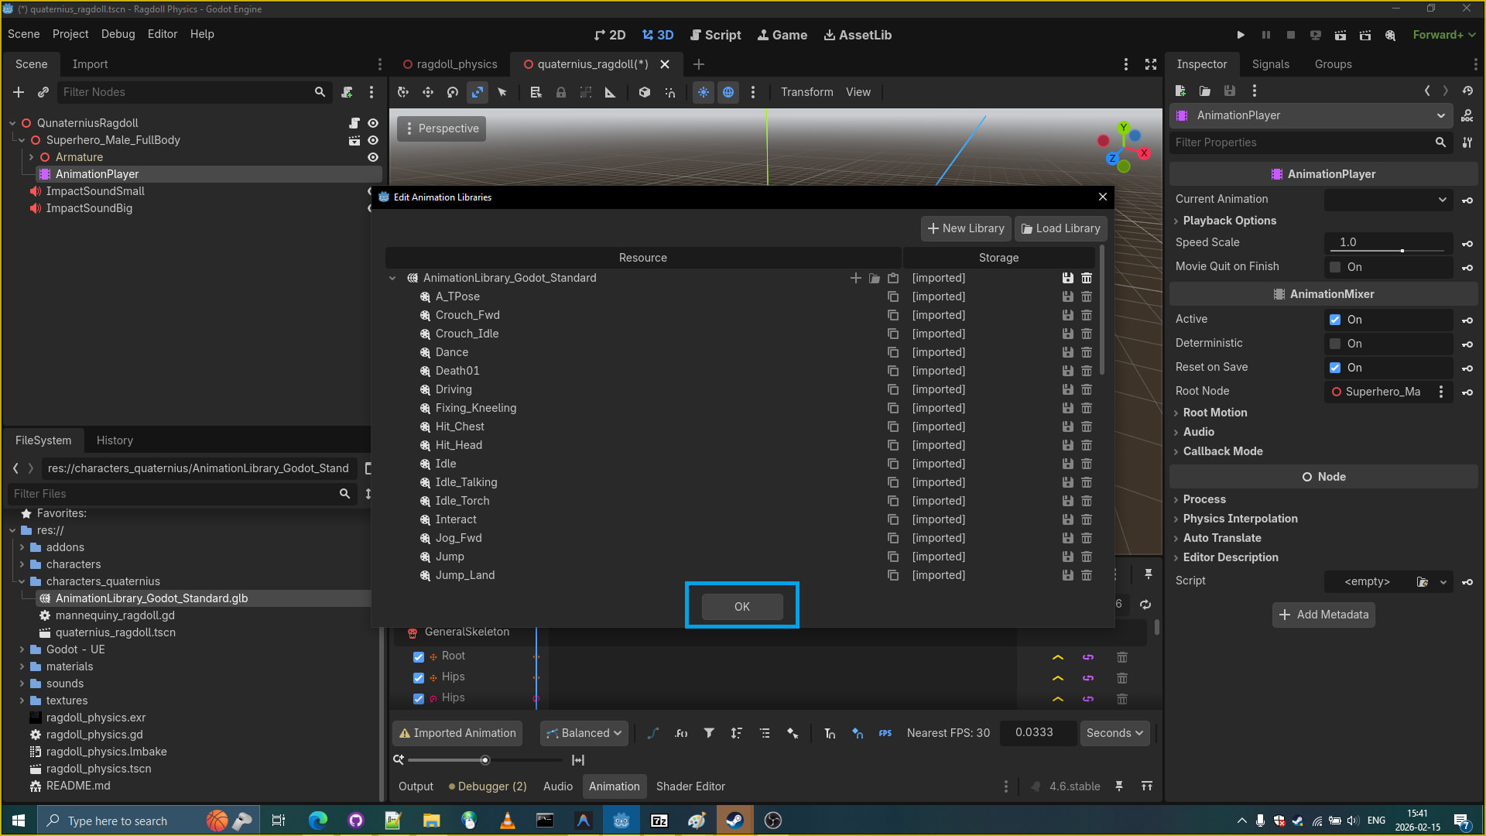Select the Rotate Mode tool
The width and height of the screenshot is (1486, 836).
453,92
